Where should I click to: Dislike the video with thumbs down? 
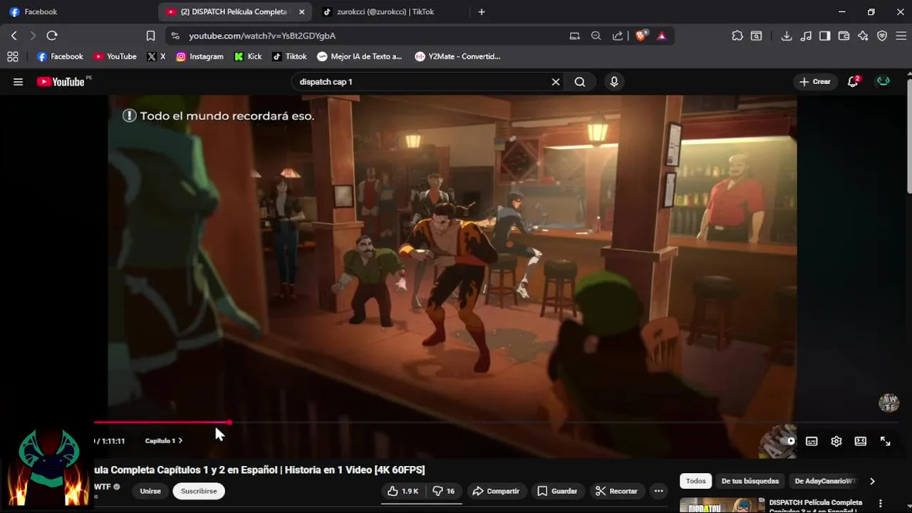coord(445,491)
